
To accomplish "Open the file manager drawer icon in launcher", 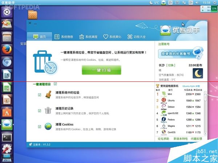I will [7, 37].
